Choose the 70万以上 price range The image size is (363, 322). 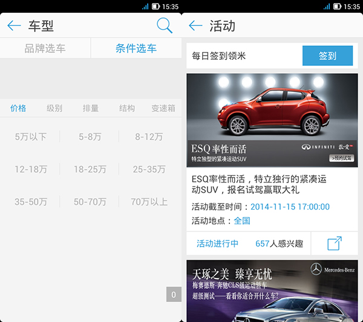click(x=149, y=202)
